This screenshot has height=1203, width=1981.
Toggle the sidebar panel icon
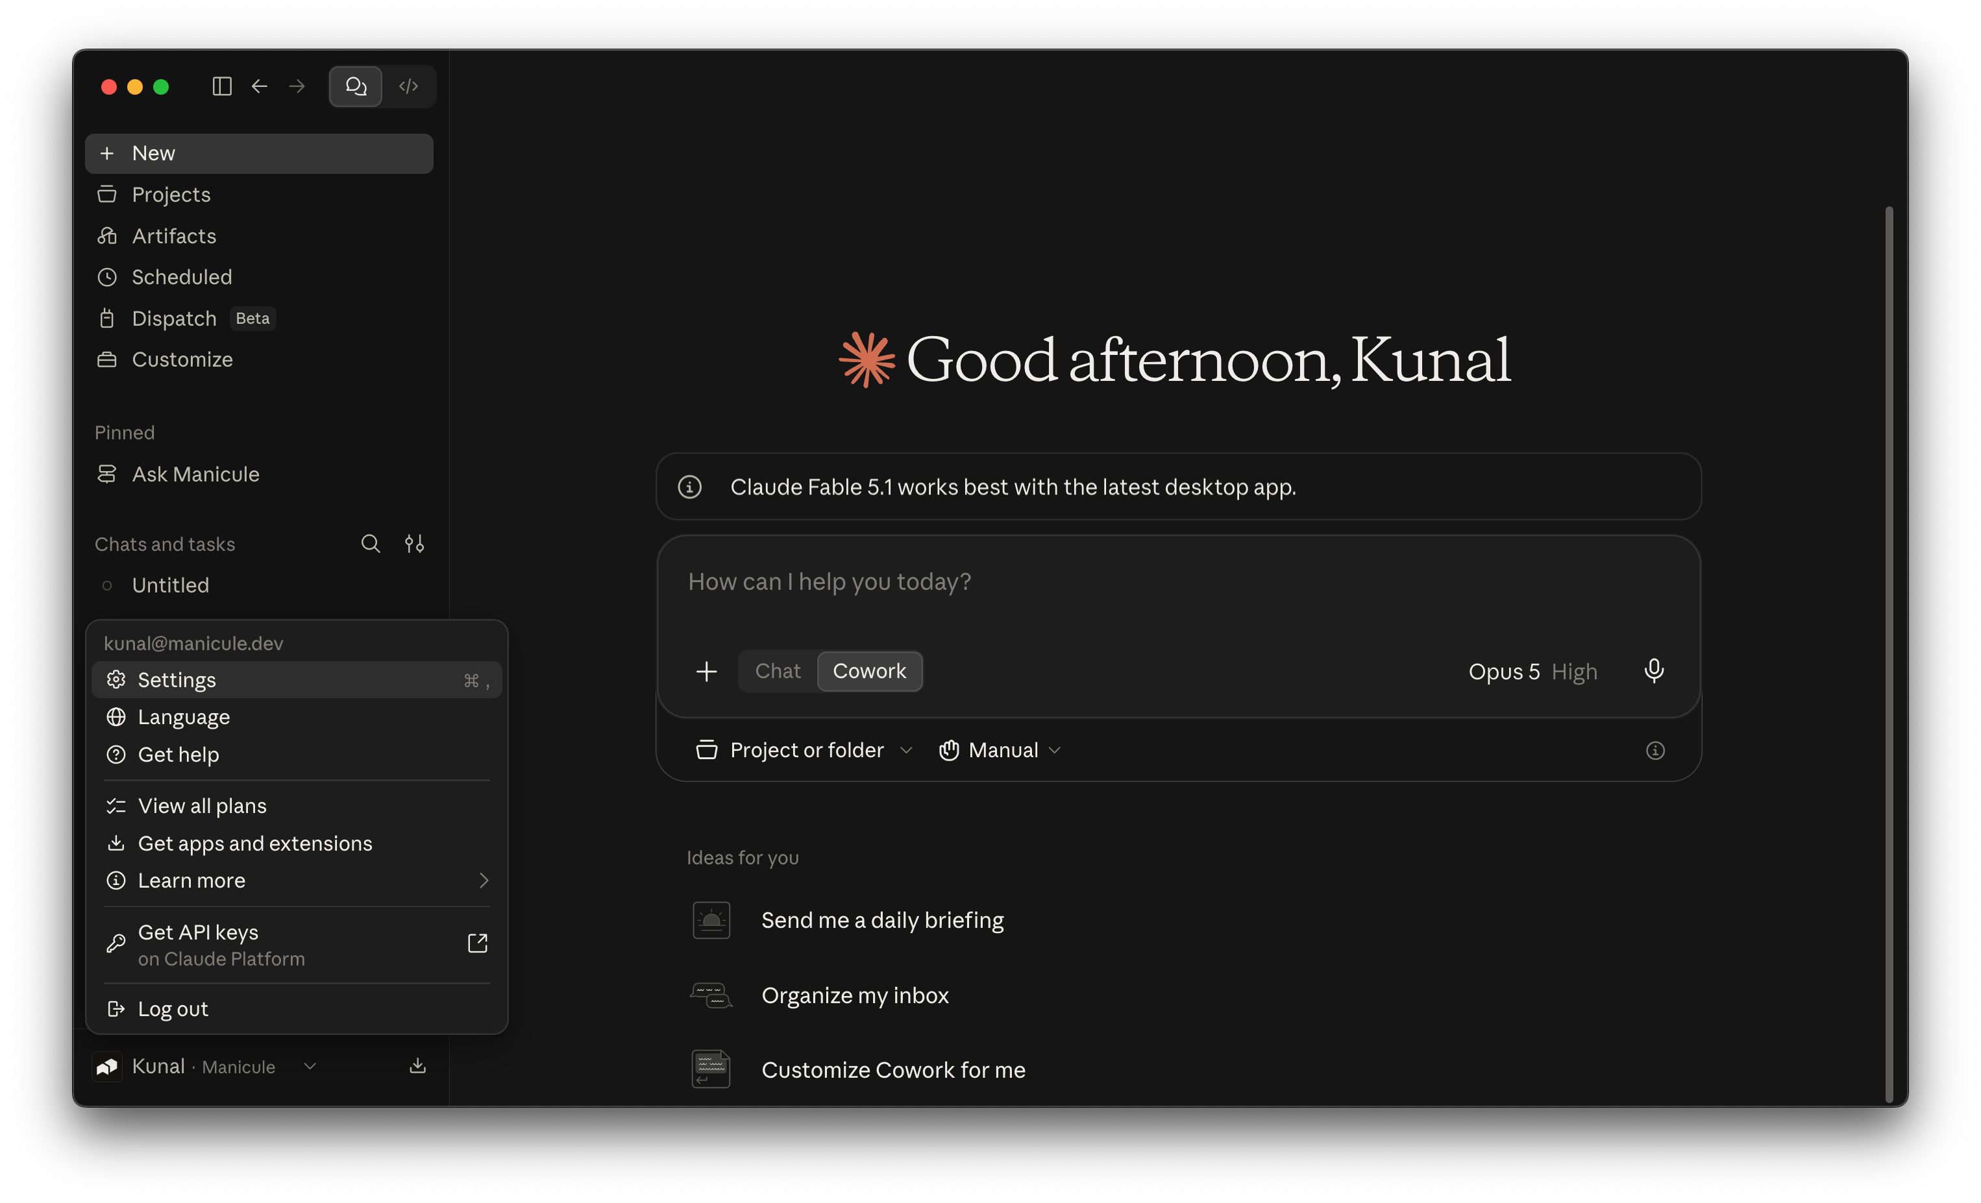click(x=222, y=86)
